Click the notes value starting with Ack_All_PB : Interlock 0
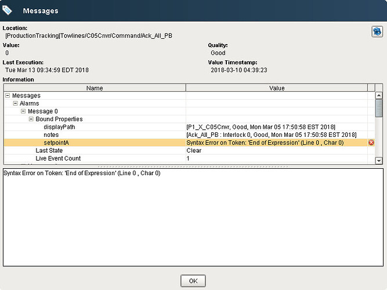 tap(272, 135)
